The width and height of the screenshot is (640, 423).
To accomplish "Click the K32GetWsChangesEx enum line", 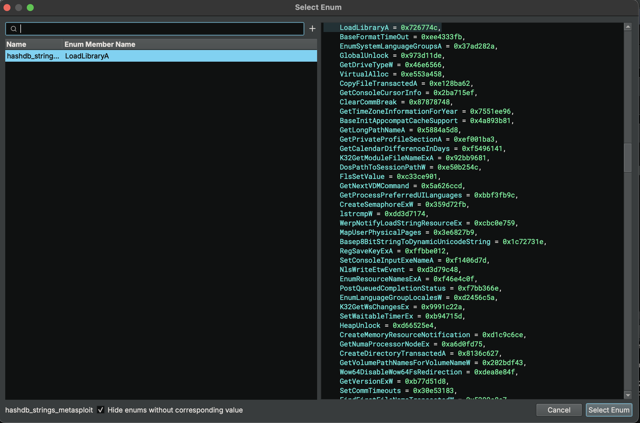I will coord(402,307).
